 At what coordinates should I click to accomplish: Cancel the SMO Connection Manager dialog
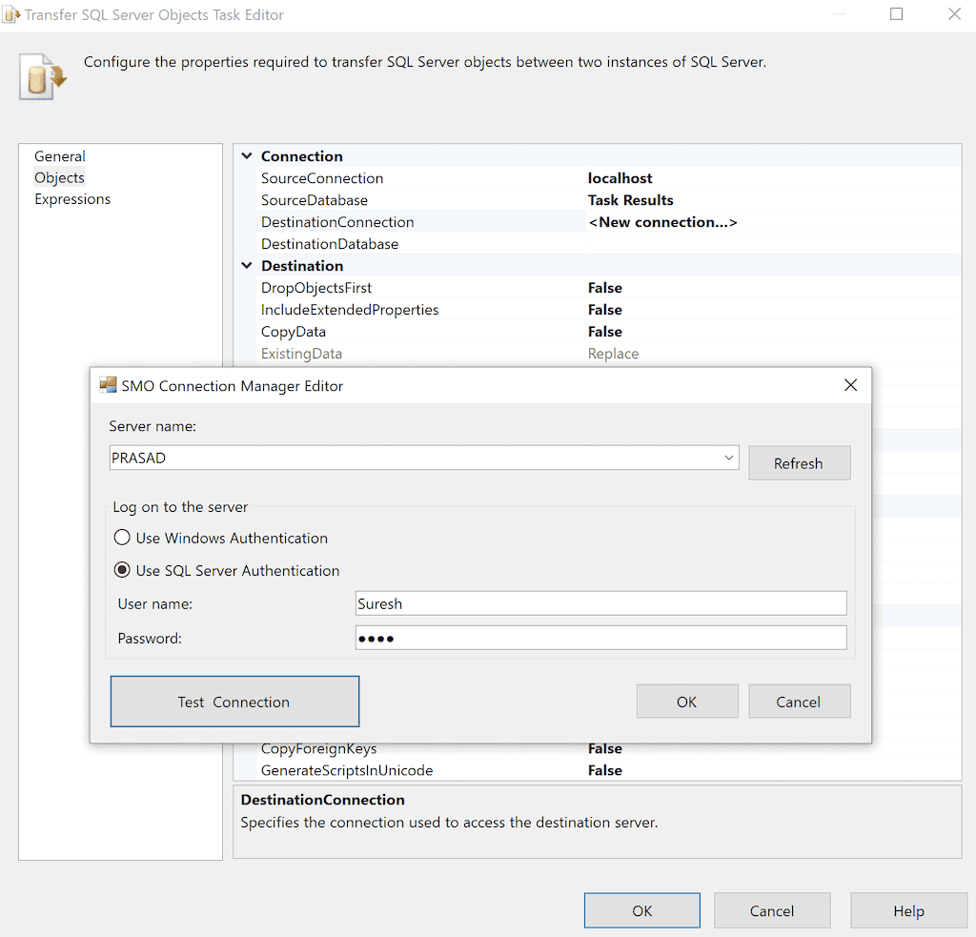pyautogui.click(x=799, y=701)
